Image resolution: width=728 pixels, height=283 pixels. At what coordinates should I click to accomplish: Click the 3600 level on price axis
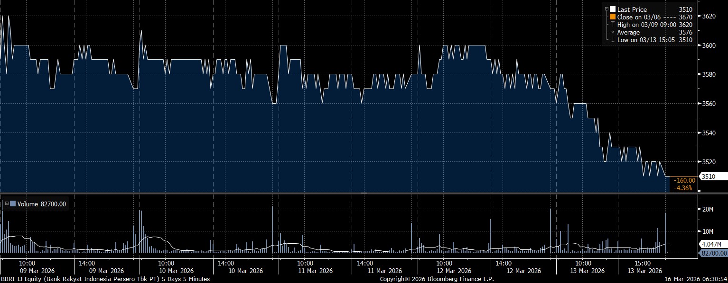coord(708,45)
